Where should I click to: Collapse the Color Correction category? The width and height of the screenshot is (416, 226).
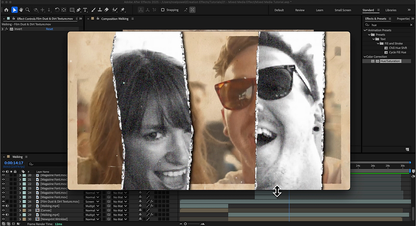tap(365, 57)
